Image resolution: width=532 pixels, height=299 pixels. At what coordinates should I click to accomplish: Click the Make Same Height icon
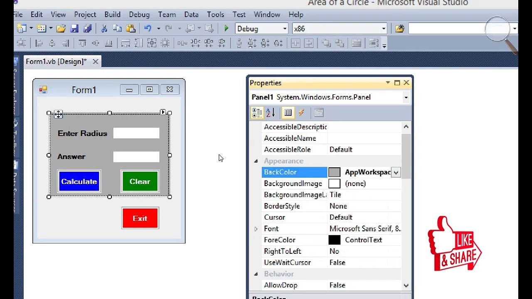pos(138,43)
